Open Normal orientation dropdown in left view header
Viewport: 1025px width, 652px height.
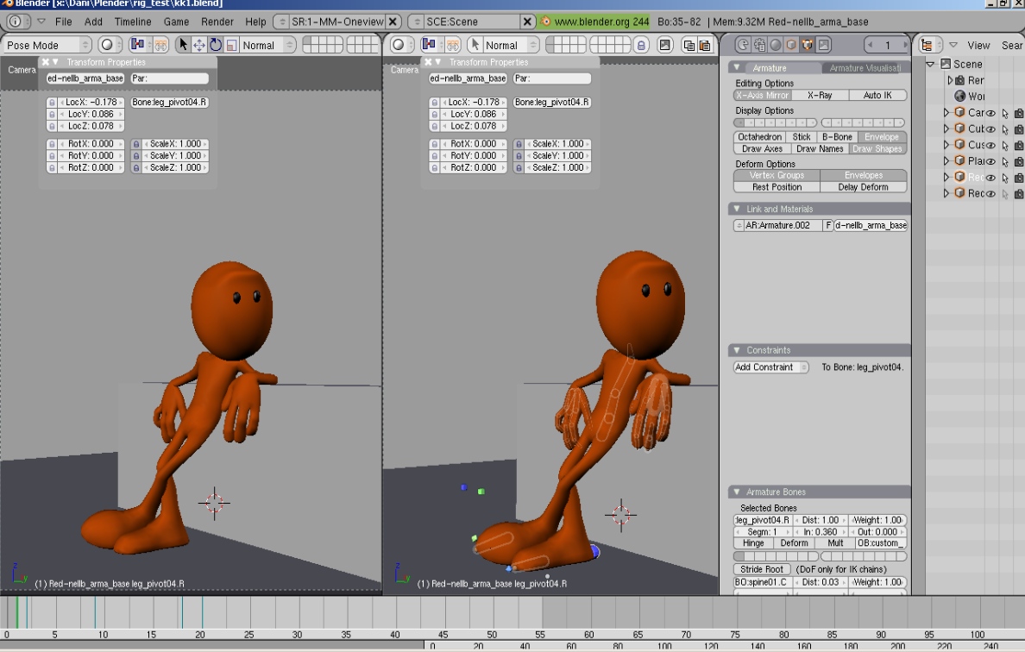pos(268,45)
